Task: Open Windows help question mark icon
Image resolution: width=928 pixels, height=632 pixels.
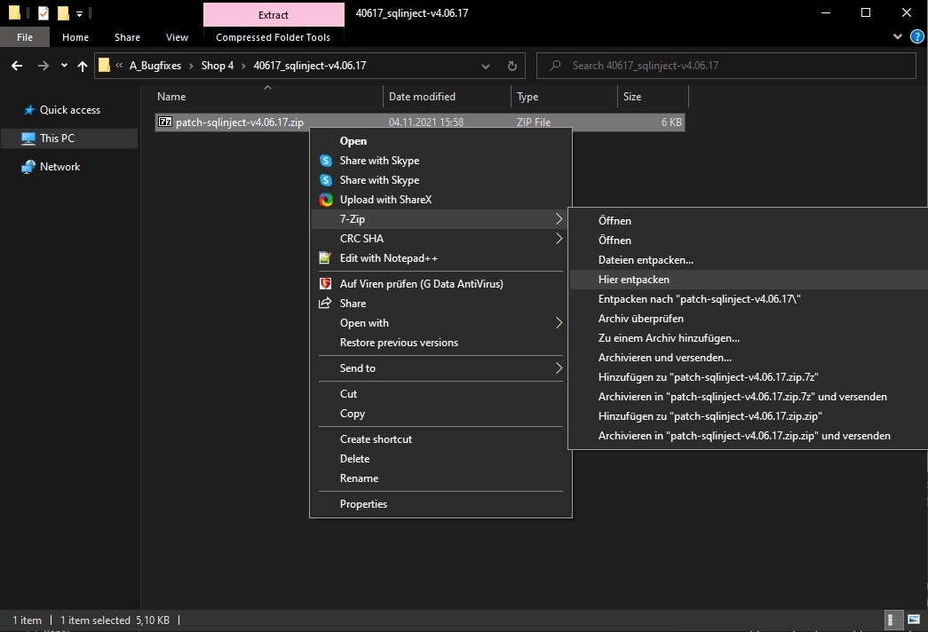Action: [917, 37]
